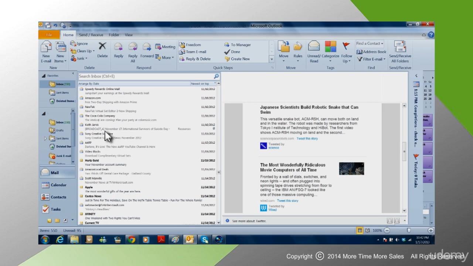Open the New Items menu
Image resolution: width=473 pixels, height=266 pixels.
60,52
